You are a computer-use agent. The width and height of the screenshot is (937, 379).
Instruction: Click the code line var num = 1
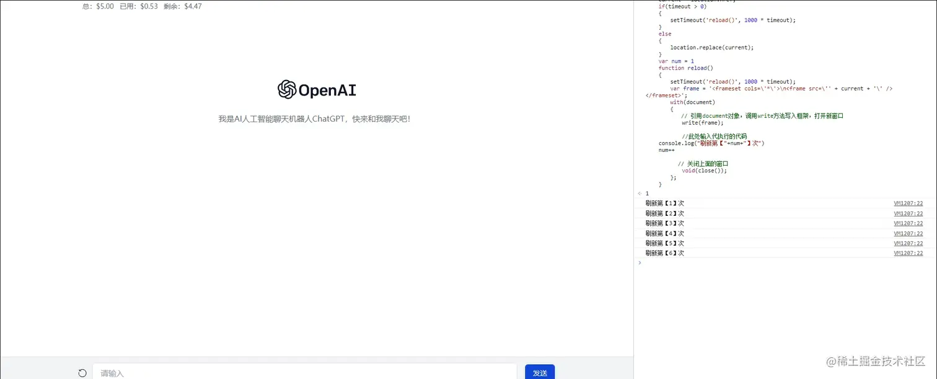coord(676,61)
